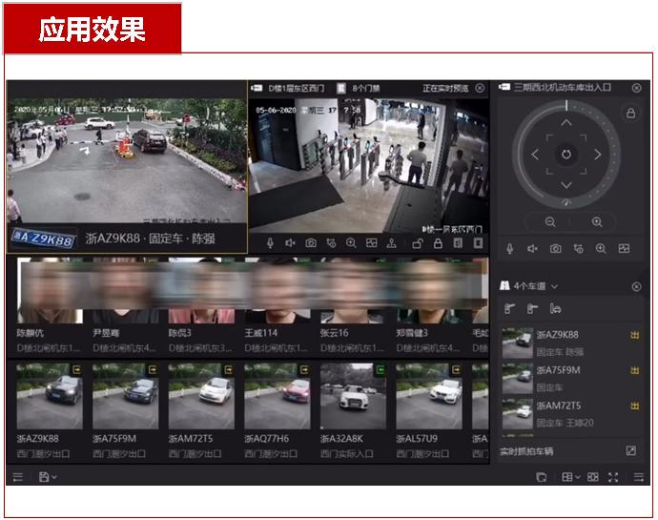Click the microphone icon under the gate camera feed

[271, 243]
